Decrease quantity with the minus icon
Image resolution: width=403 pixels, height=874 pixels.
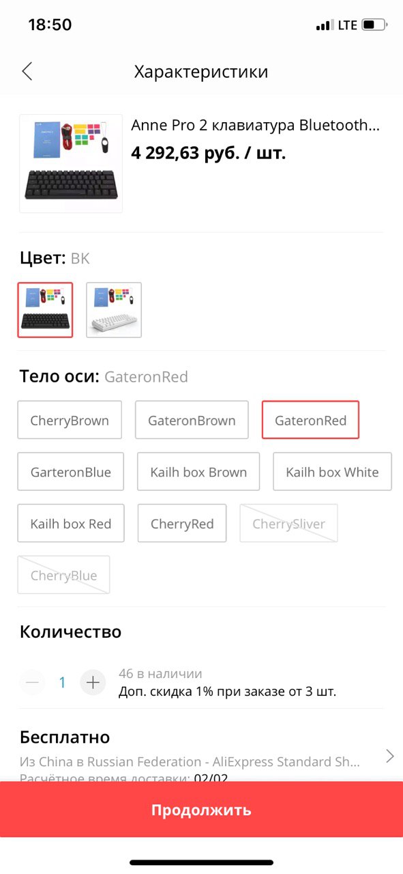(32, 682)
